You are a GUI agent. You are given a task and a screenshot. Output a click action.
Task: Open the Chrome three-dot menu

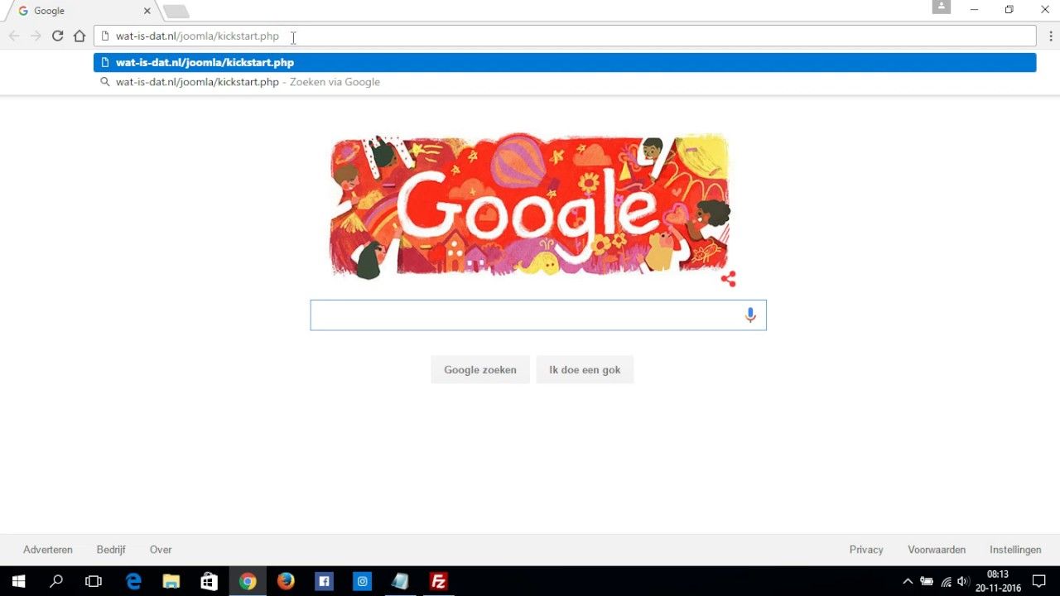(x=1050, y=36)
